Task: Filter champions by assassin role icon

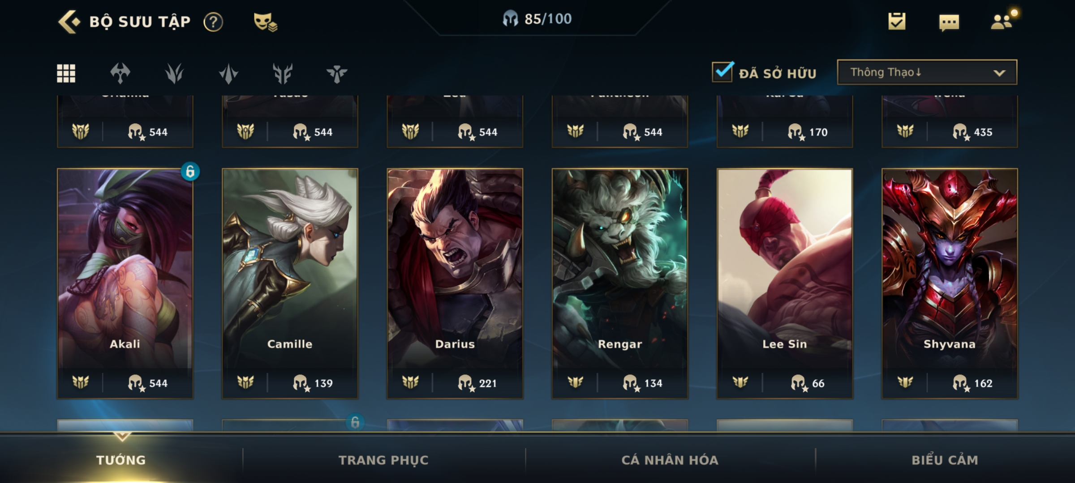Action: (x=228, y=73)
